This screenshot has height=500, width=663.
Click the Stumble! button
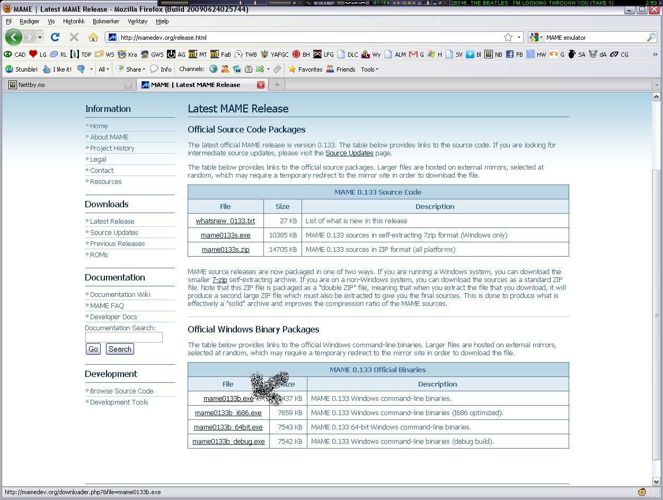pyautogui.click(x=21, y=69)
